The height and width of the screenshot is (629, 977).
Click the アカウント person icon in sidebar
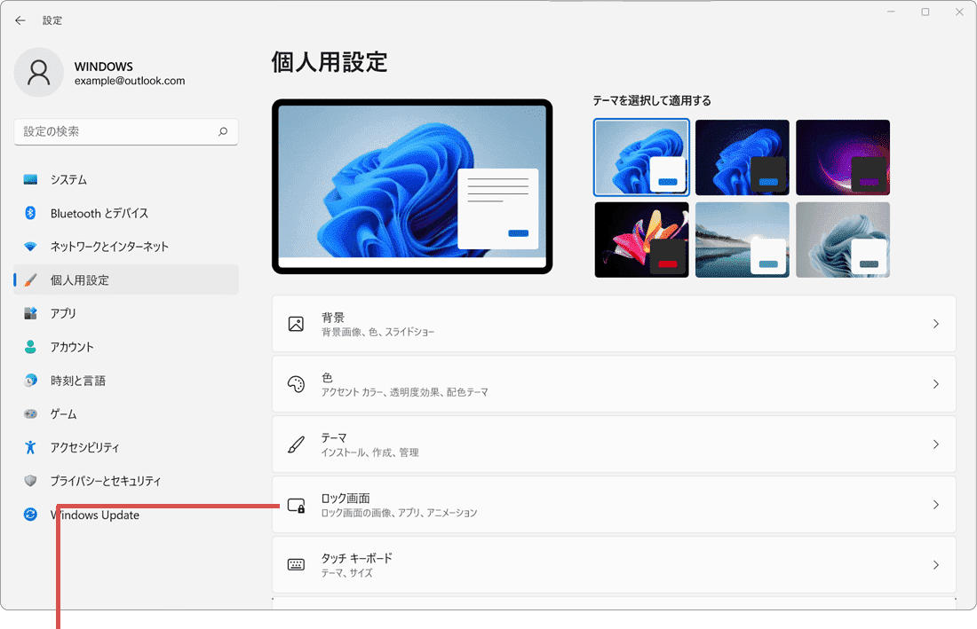[x=31, y=347]
